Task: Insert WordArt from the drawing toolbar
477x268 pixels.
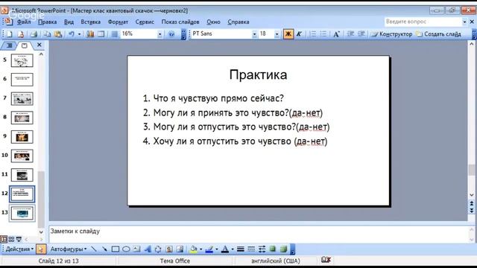Action: (148, 249)
